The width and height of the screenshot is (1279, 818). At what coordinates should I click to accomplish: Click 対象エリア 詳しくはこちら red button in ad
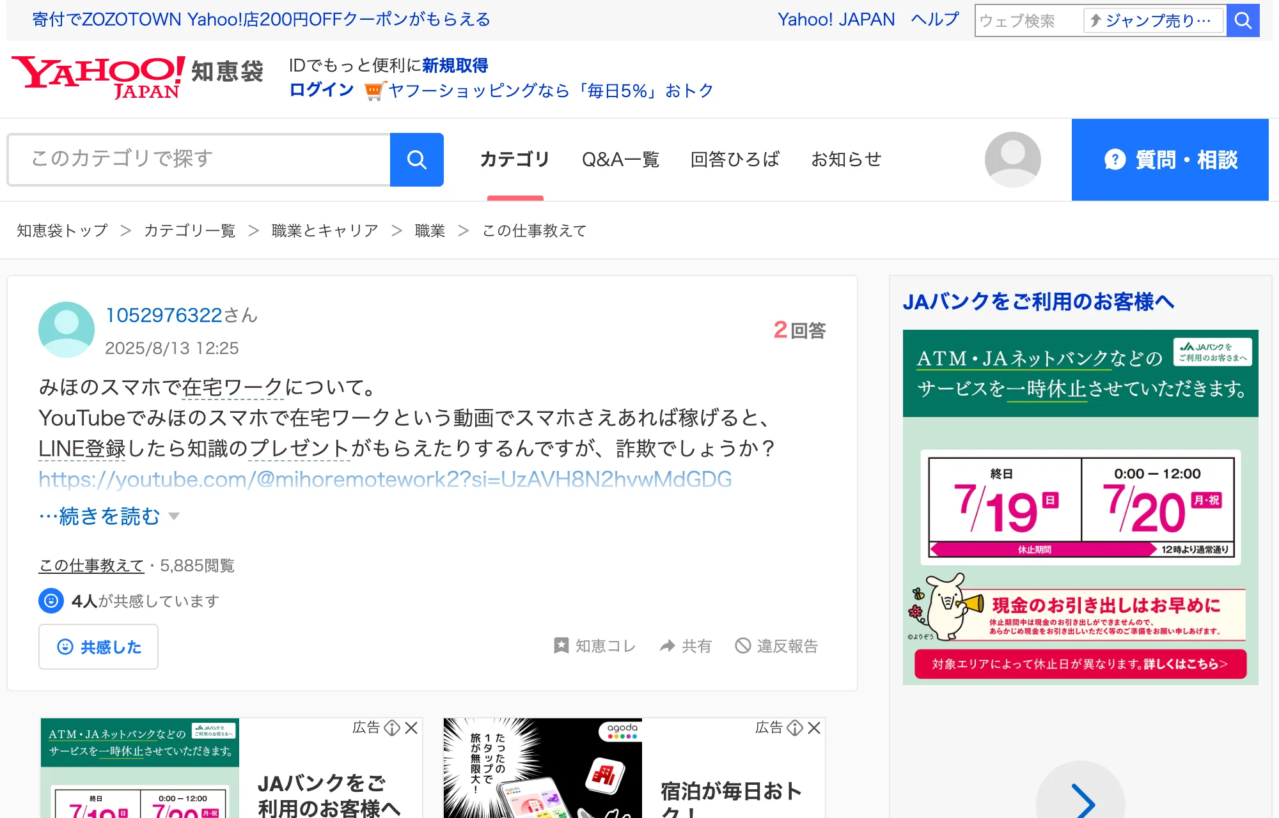(1080, 664)
